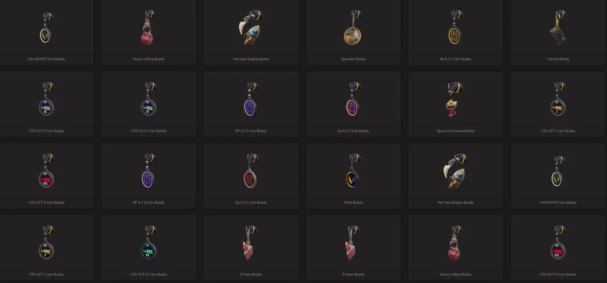The width and height of the screenshot is (607, 283).
Task: Click the Space Out Homie Buddy text
Action: (x=455, y=131)
